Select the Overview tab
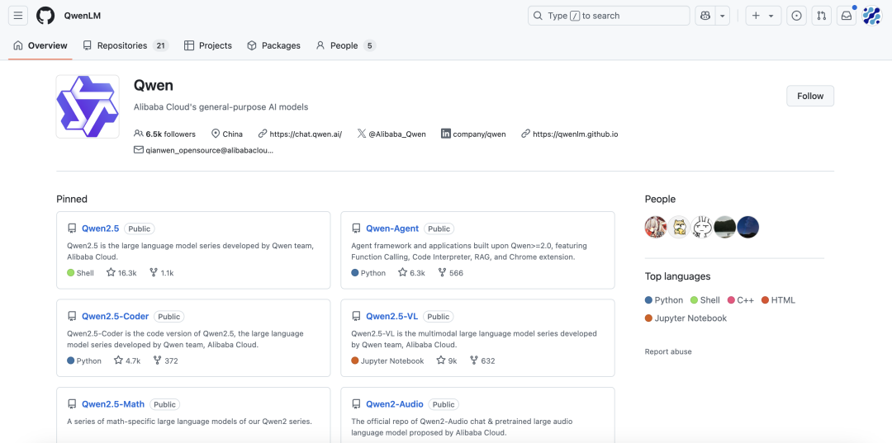 point(40,45)
